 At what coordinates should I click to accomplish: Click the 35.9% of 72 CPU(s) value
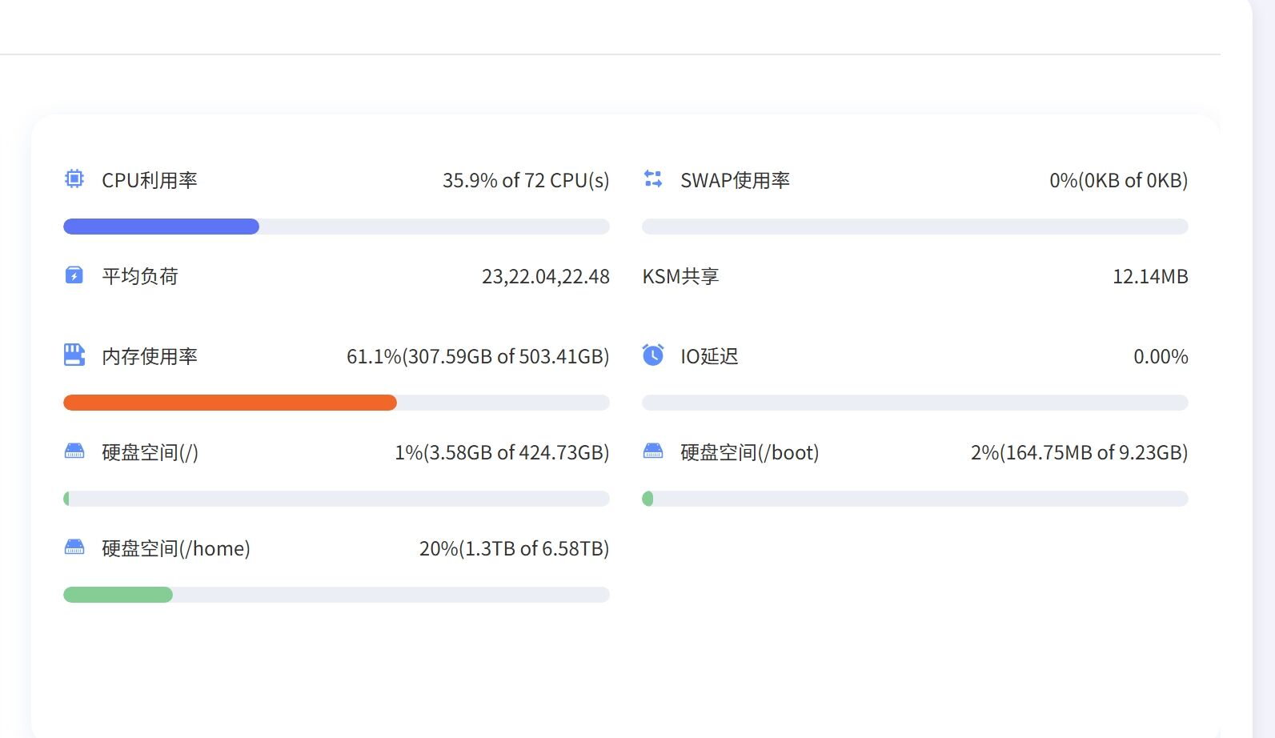click(x=526, y=181)
